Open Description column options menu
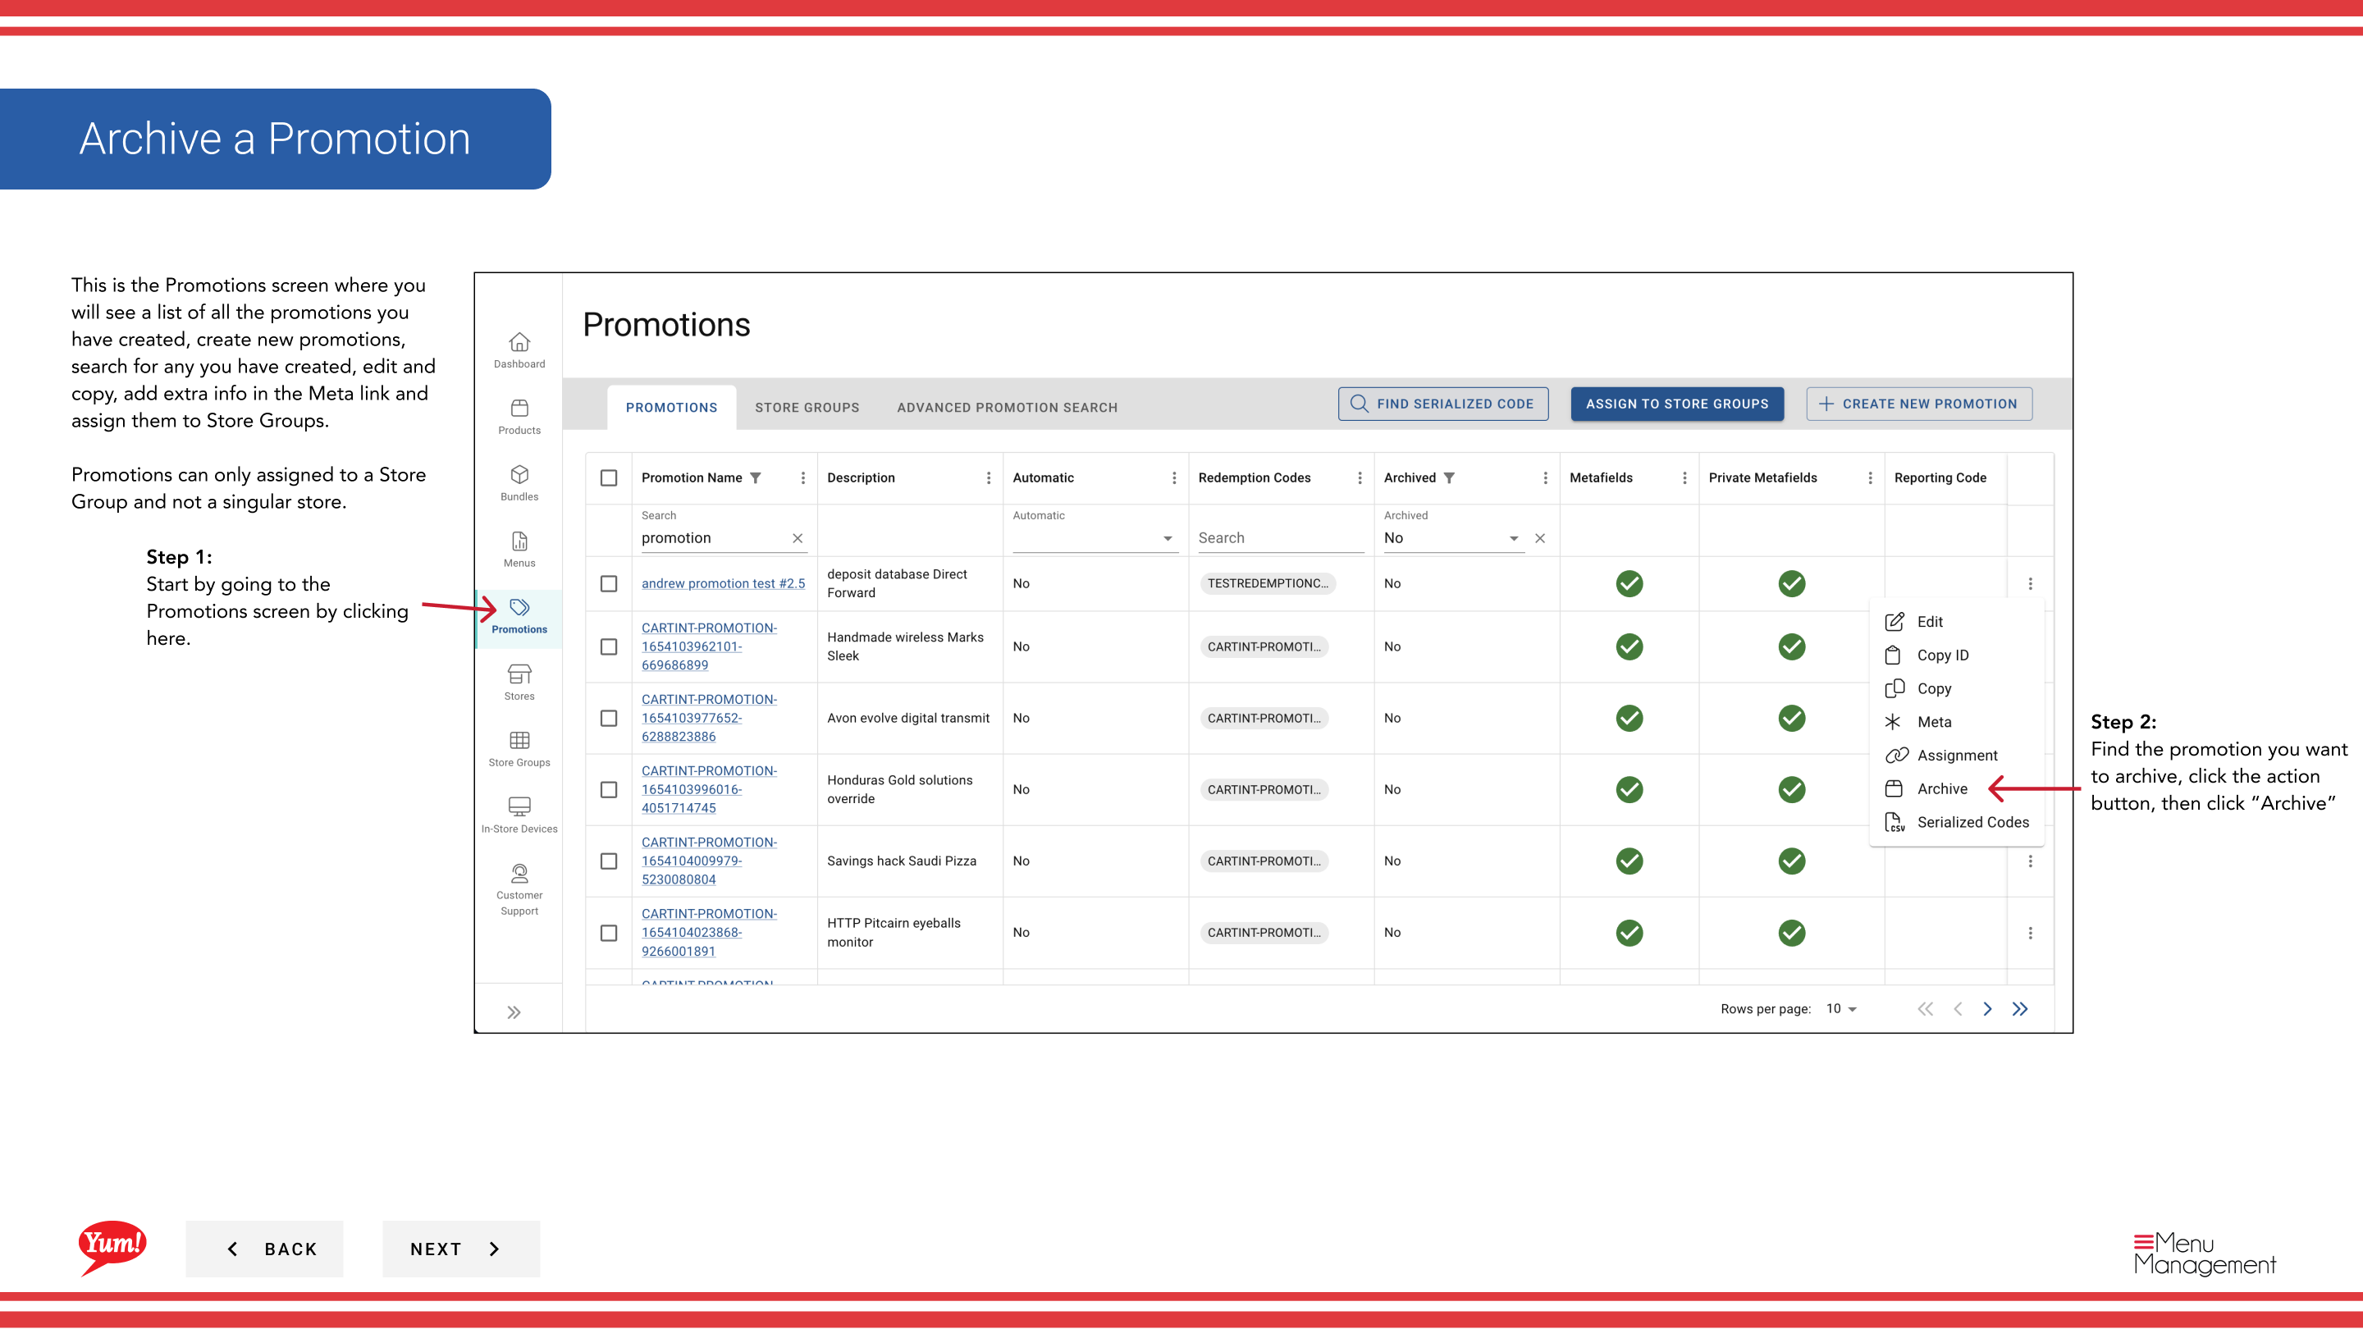2363x1329 pixels. point(988,477)
